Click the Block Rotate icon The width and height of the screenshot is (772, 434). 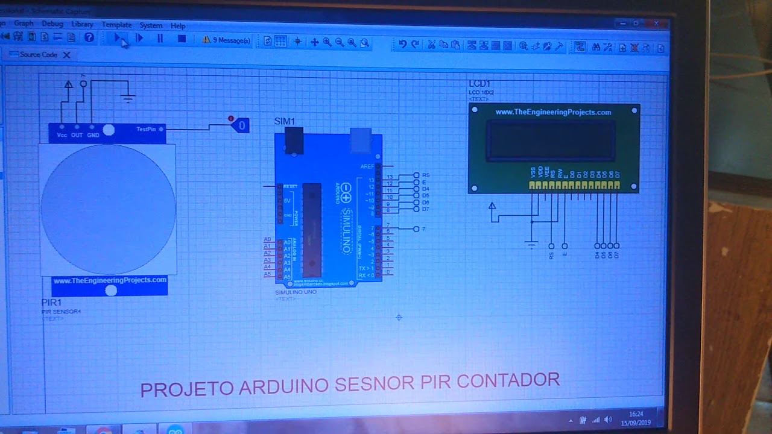pos(496,46)
